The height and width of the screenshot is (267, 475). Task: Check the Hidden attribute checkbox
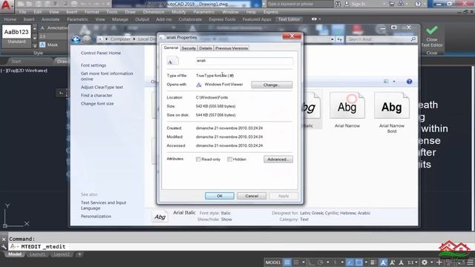point(229,159)
